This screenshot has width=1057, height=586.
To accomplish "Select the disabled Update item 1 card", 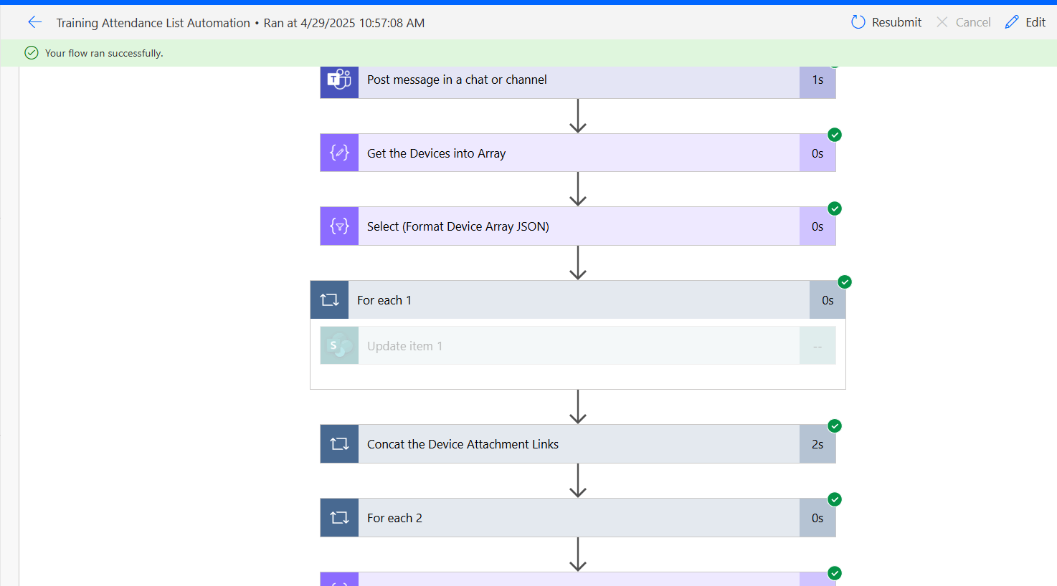I will pyautogui.click(x=578, y=345).
